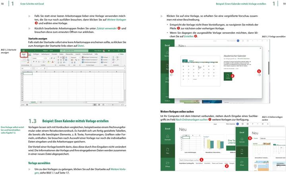The width and height of the screenshot is (286, 175).
Task: Click the Teilen share button in ribbon
Action: pyautogui.click(x=121, y=54)
